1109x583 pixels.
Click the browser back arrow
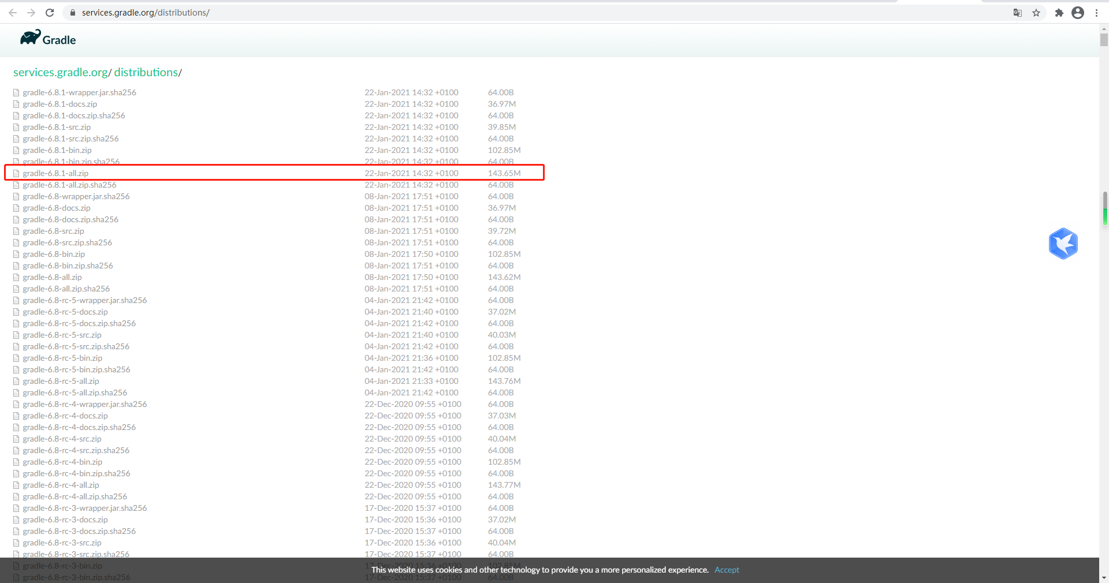tap(13, 13)
